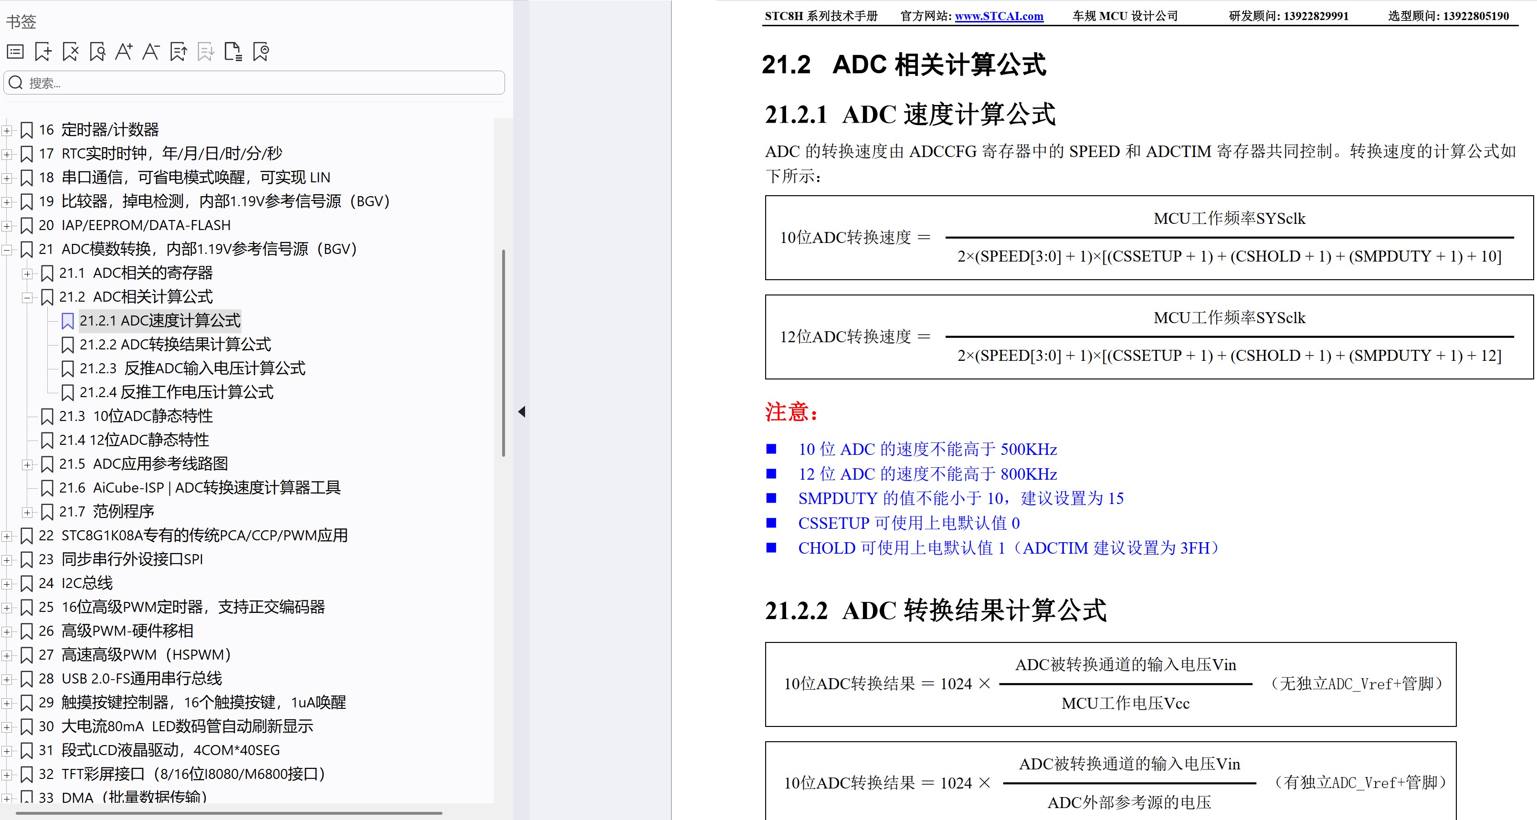Go to 21.2.3 反推ADC输入电压计算公式 bookmark
The height and width of the screenshot is (820, 1537).
192,368
